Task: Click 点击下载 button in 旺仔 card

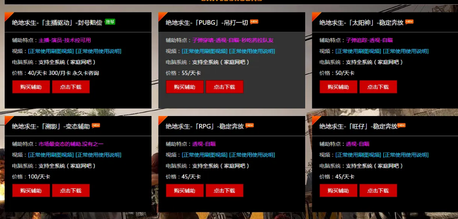Action: click(378, 191)
